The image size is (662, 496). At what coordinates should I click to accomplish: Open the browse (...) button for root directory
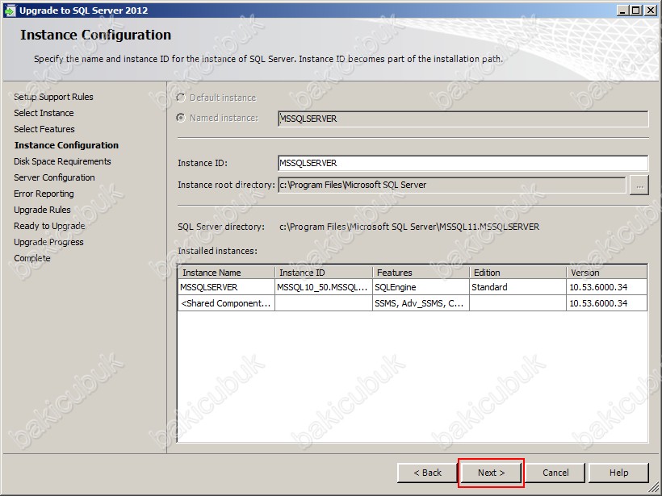pyautogui.click(x=639, y=185)
